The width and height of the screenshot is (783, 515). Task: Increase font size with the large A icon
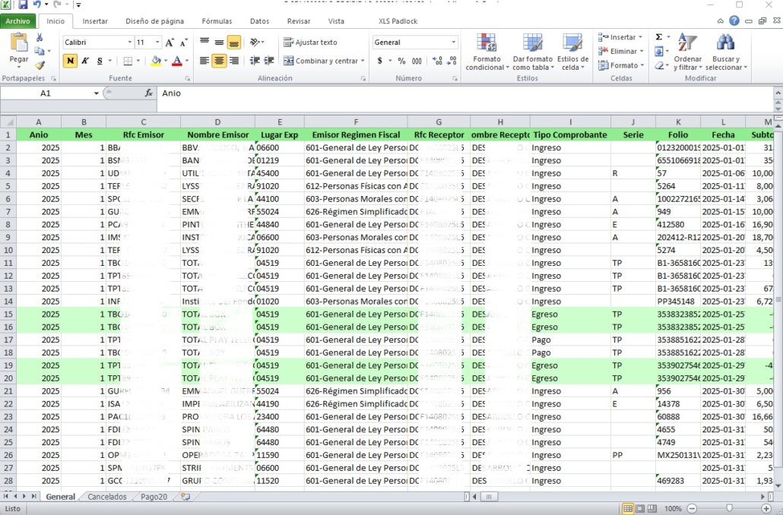click(x=170, y=43)
